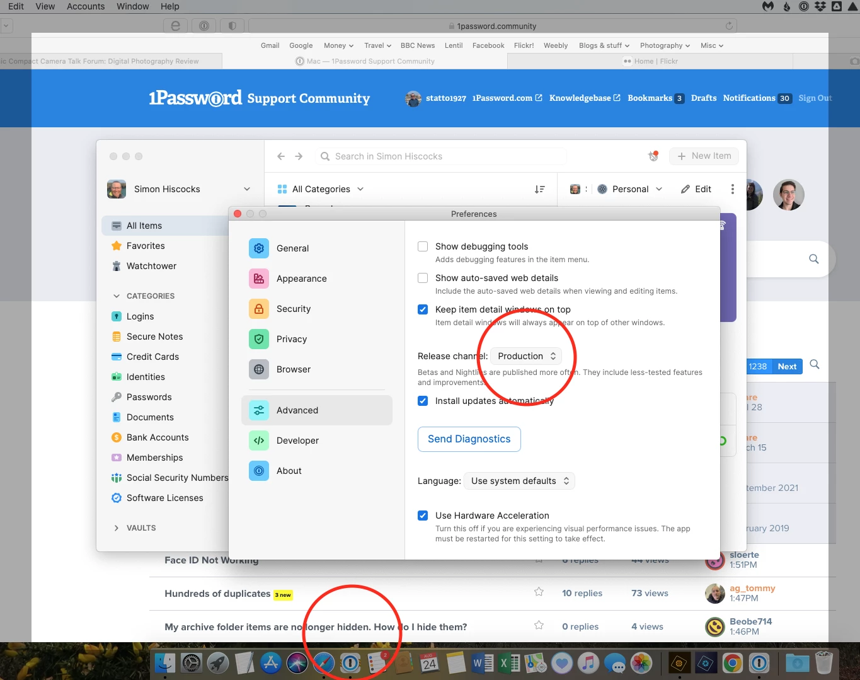Click the Search in Simon Hiscocks field
The height and width of the screenshot is (680, 860).
pyautogui.click(x=441, y=156)
